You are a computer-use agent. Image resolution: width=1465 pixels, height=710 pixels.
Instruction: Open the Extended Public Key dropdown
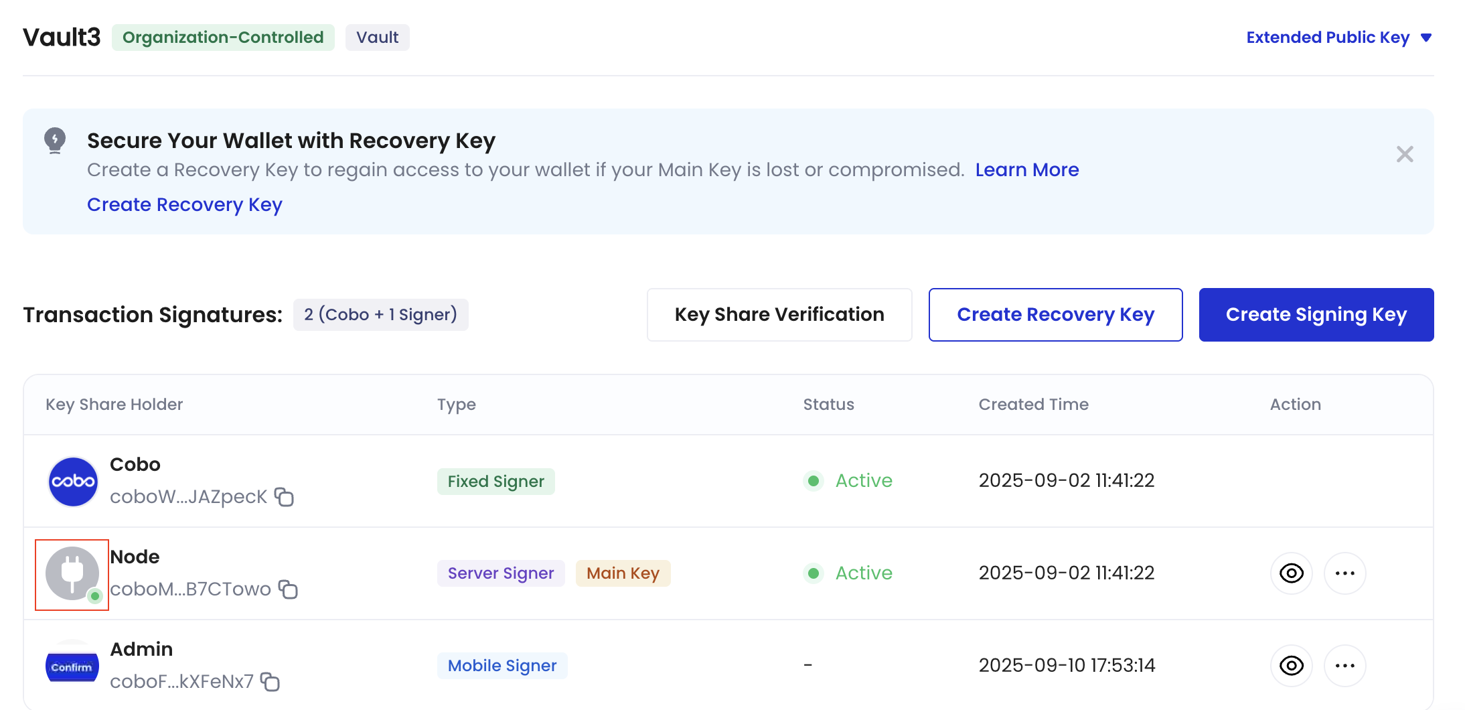1338,38
